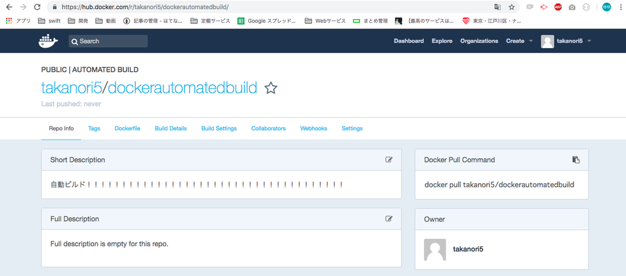
Task: Select the Repo Info tab
Action: tap(61, 128)
